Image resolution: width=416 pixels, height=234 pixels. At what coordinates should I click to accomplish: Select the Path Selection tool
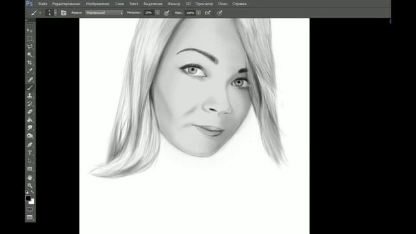[x=30, y=161]
